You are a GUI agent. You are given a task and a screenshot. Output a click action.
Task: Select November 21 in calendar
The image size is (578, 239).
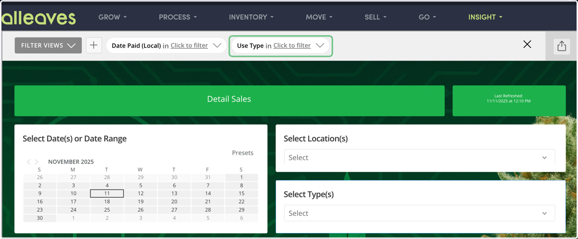pos(208,201)
